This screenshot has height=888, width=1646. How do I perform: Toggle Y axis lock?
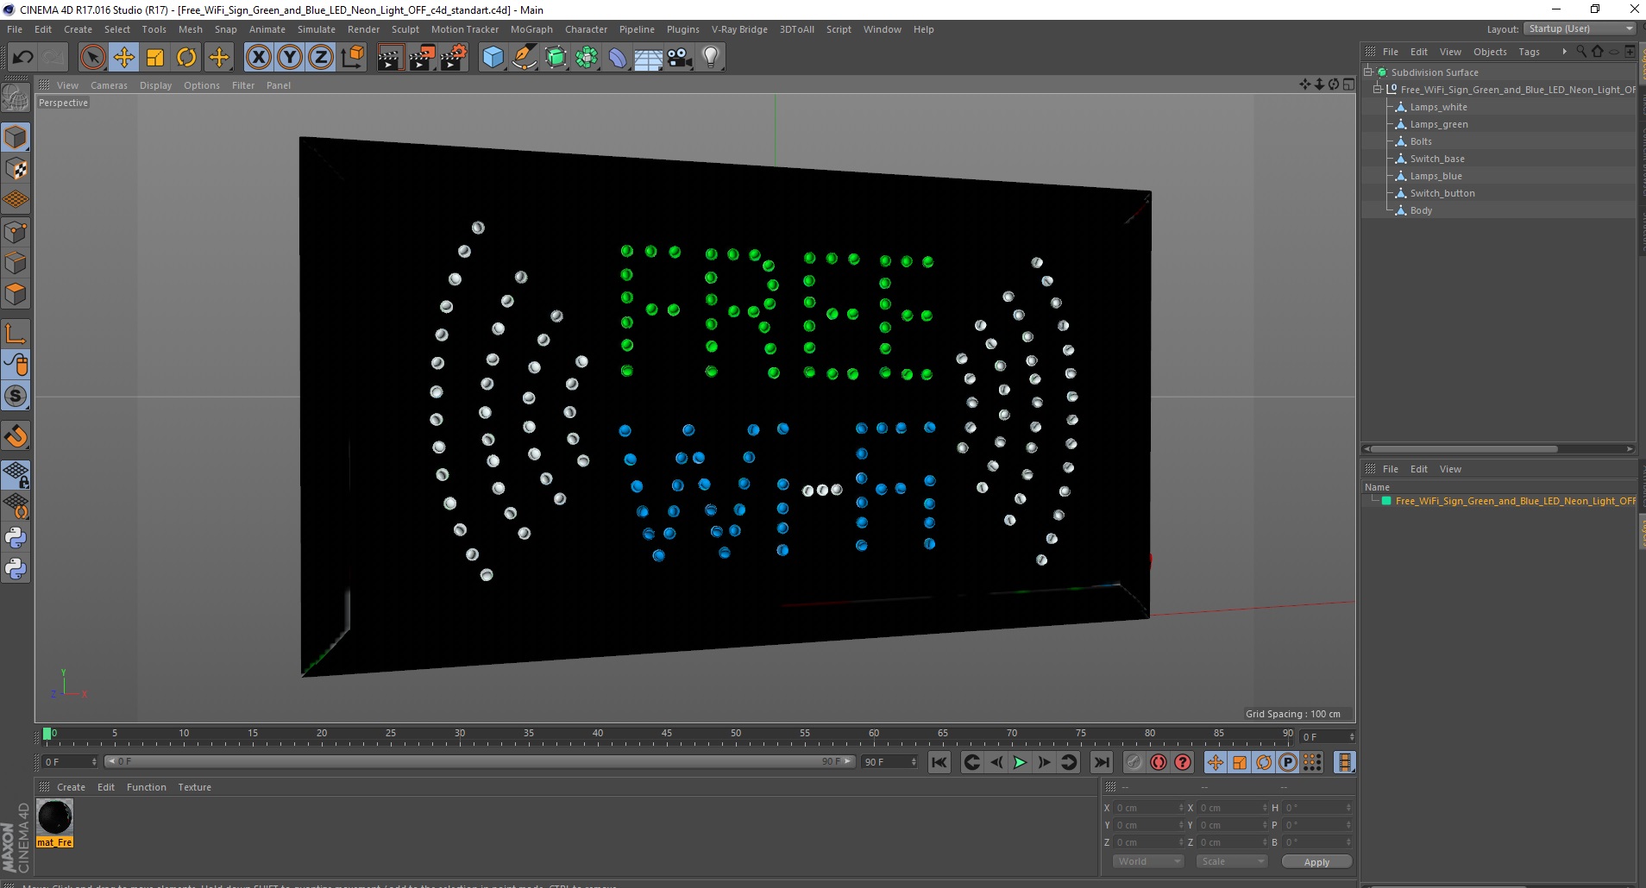(290, 58)
